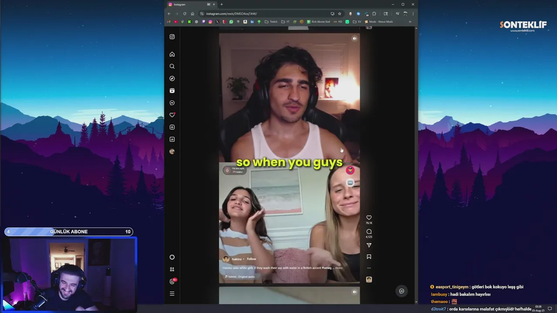The image size is (557, 313).
Task: Click the reload page button in Chrome
Action: pos(185,13)
